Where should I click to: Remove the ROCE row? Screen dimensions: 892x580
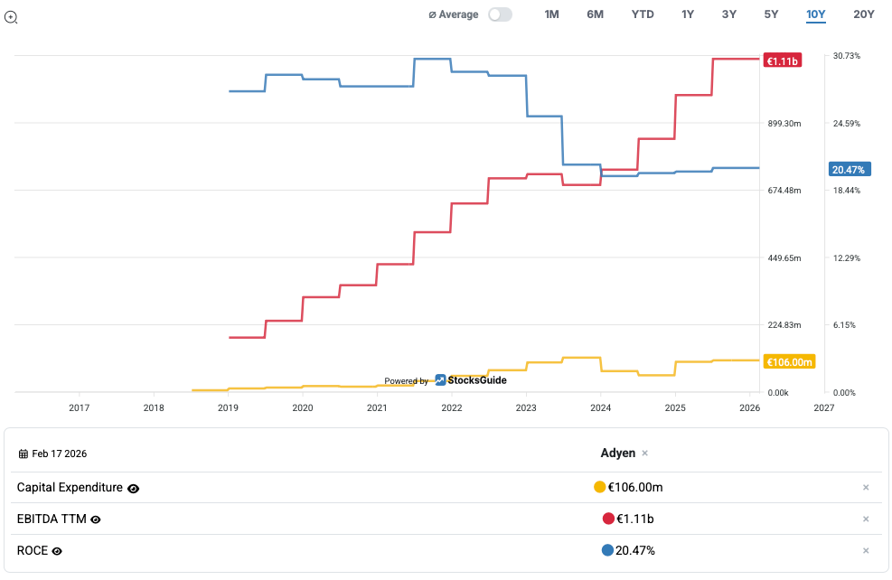tap(865, 551)
